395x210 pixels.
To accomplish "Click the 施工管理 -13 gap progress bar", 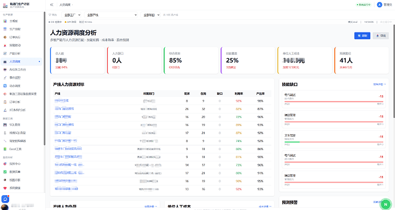I will [334, 122].
